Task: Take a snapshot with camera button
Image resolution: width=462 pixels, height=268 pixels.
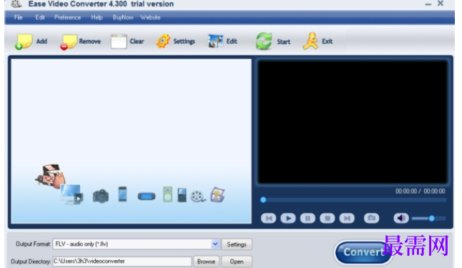Action: [371, 218]
